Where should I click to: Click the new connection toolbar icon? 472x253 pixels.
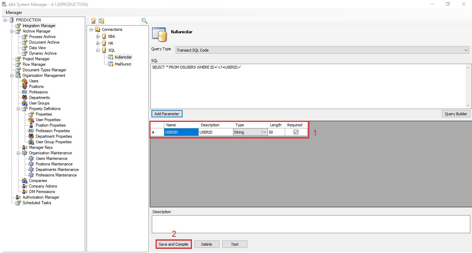94,21
